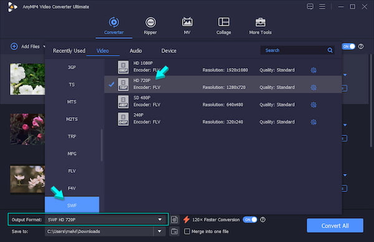Click the Add Files plus icon

(14, 46)
